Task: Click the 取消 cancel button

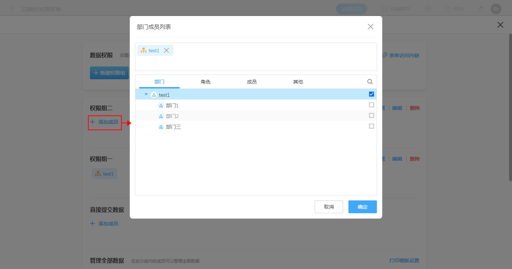Action: pyautogui.click(x=329, y=207)
